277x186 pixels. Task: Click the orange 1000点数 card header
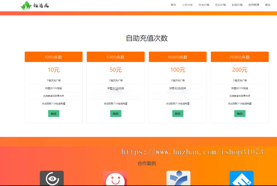pyautogui.click(x=54, y=57)
